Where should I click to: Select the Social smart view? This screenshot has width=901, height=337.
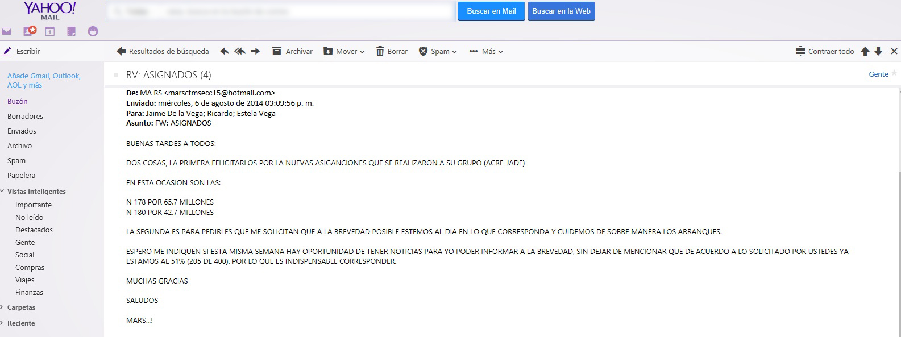pos(24,255)
